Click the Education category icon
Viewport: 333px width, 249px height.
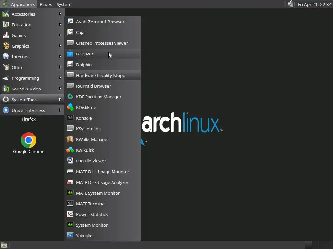pos(6,25)
